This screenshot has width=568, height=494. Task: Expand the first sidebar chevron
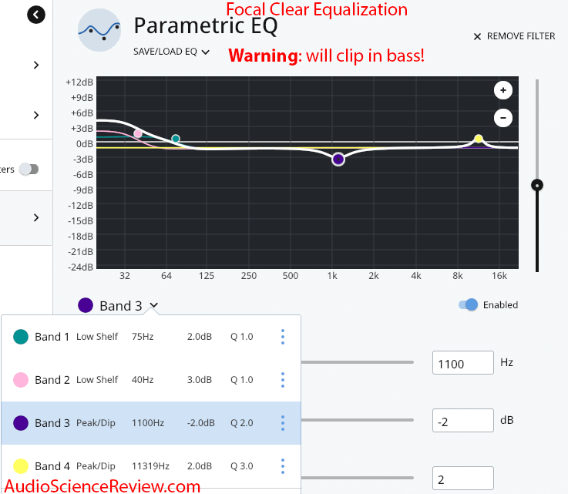[x=36, y=66]
